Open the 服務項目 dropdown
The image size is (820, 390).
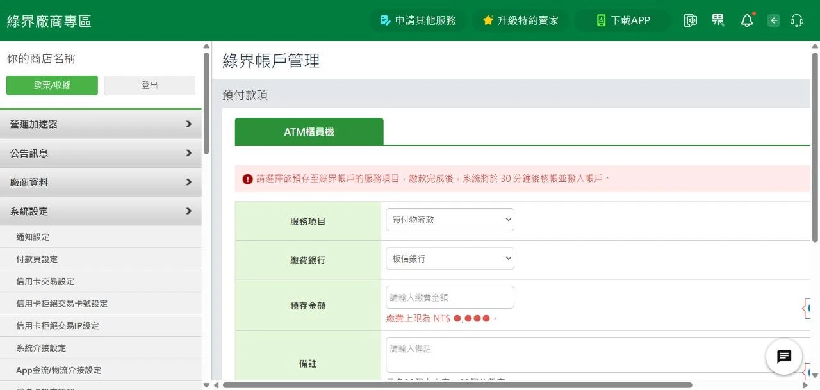point(450,220)
